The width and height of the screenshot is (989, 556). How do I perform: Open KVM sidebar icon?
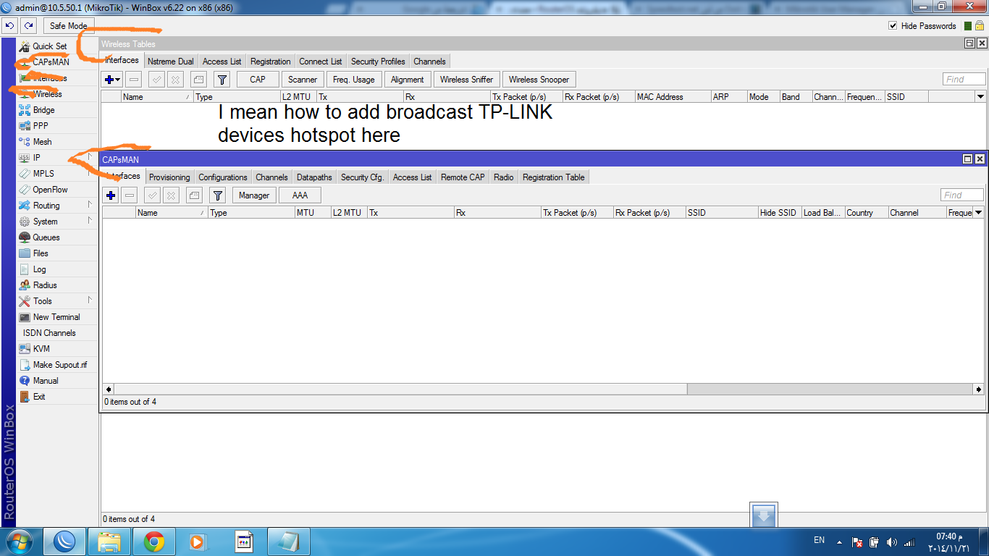click(x=25, y=349)
